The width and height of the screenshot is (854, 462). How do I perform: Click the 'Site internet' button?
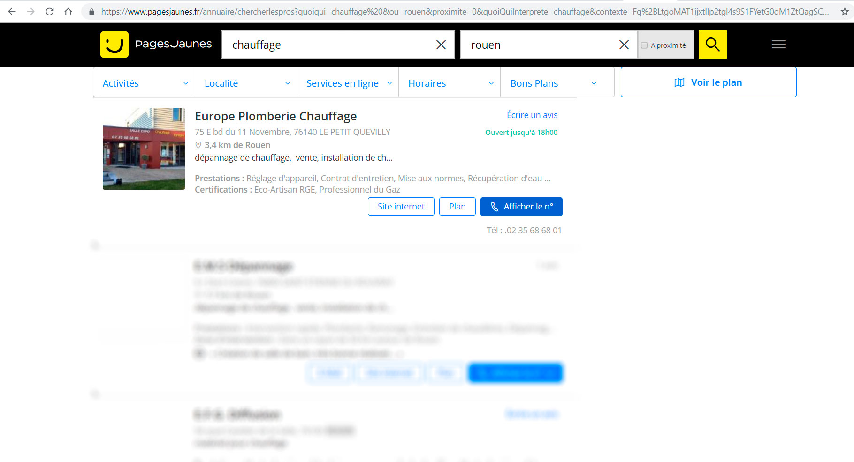[401, 207]
